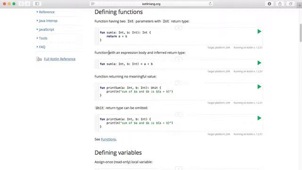The height and width of the screenshot is (170, 302).
Task: Click 'Assign-once (read-only) local variable:' text
Action: point(124,162)
